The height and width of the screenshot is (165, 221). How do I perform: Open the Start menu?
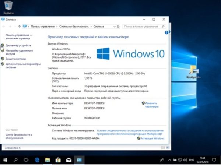point(5,160)
